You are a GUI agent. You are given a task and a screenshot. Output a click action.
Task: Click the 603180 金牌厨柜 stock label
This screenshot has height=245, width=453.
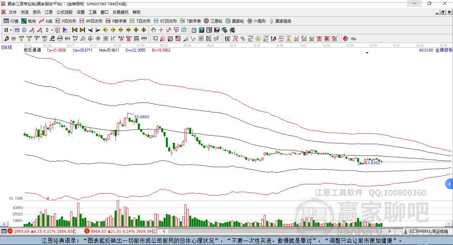435,50
